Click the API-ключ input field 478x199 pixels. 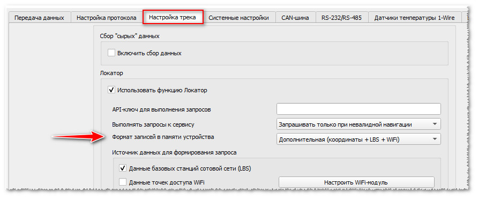(x=358, y=109)
